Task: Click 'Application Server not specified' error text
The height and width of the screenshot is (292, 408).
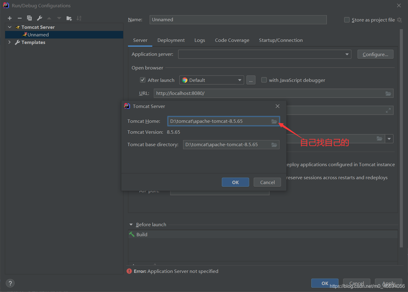Action: pos(183,271)
